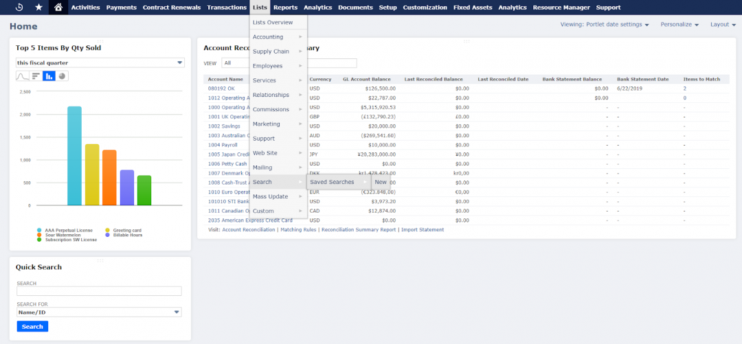This screenshot has width=742, height=344.
Task: Switch chart to pie chart icon
Action: [x=62, y=76]
